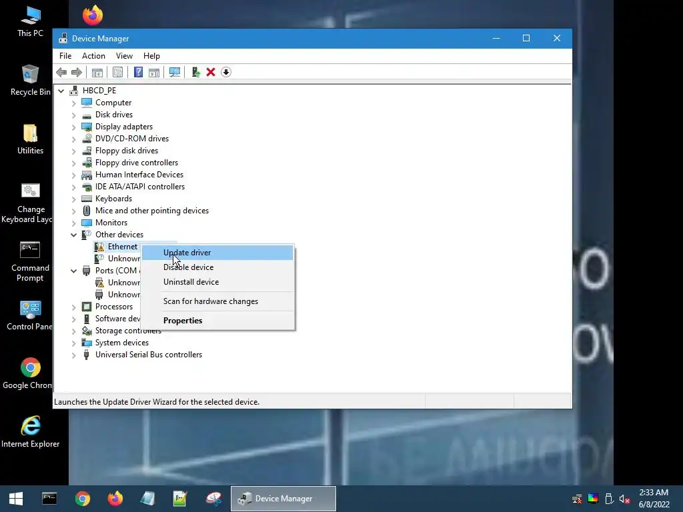Open Command Prompt desktop shortcut

coord(30,261)
